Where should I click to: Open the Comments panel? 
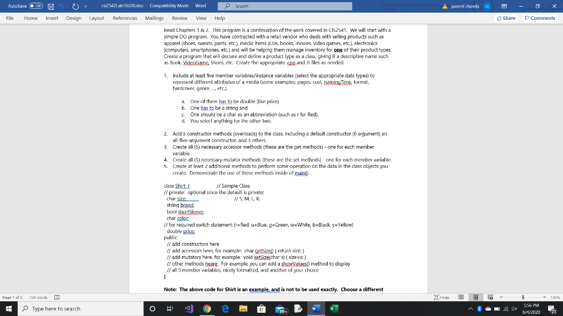coord(539,18)
